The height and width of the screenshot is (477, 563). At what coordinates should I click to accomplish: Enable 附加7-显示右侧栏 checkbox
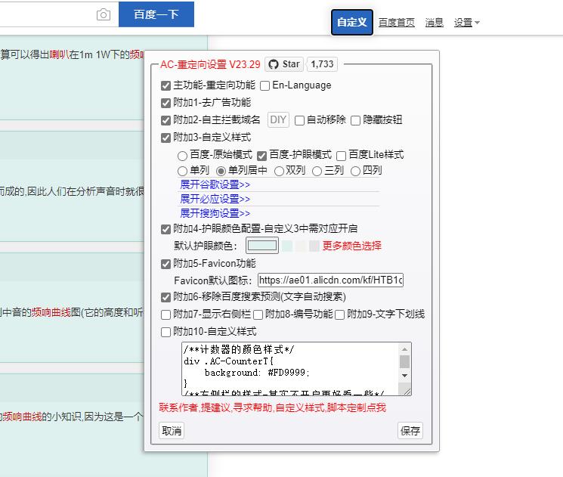[165, 314]
